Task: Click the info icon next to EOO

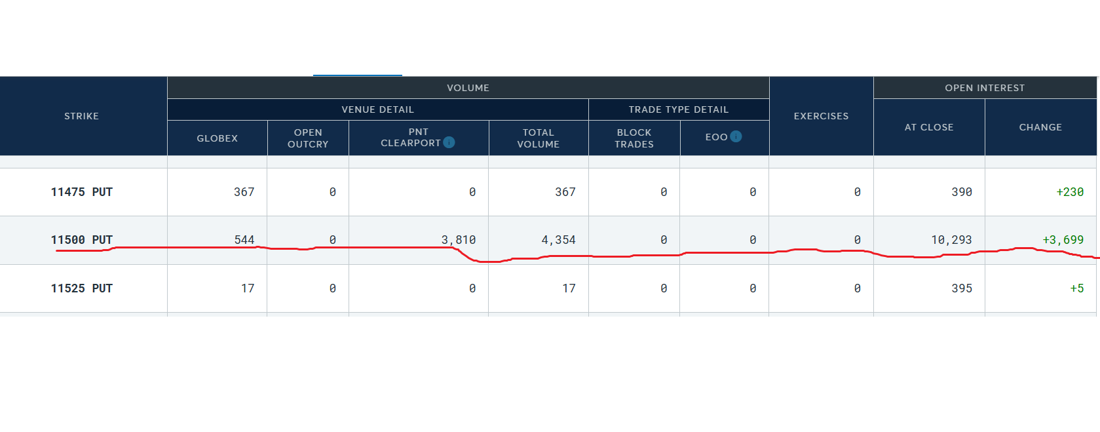Action: [736, 136]
